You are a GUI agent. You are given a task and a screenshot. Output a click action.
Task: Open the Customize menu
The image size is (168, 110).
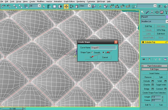pyautogui.click(x=91, y=1)
